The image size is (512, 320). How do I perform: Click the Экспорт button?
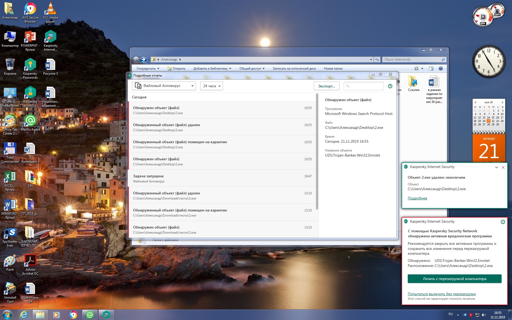click(326, 86)
